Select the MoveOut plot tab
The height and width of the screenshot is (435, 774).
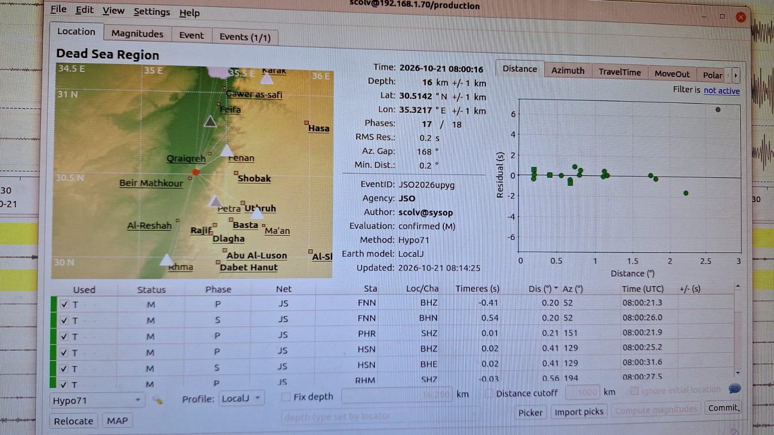672,74
